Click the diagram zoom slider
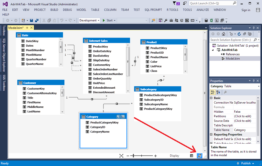 (141, 156)
